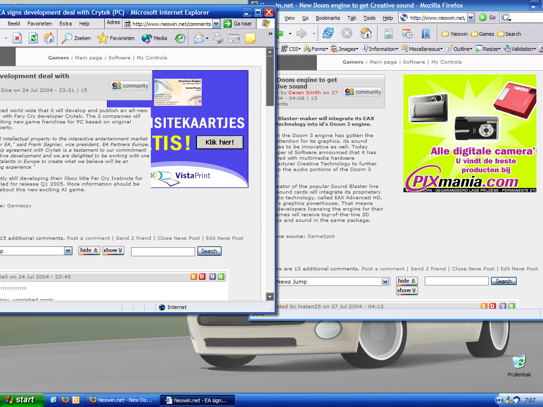Click the orange E icon on IE comment
The height and width of the screenshot is (407, 543).
194,277
